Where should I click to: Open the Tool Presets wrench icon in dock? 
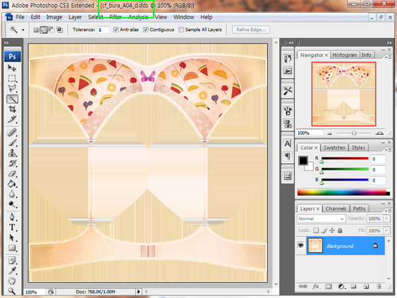[288, 91]
